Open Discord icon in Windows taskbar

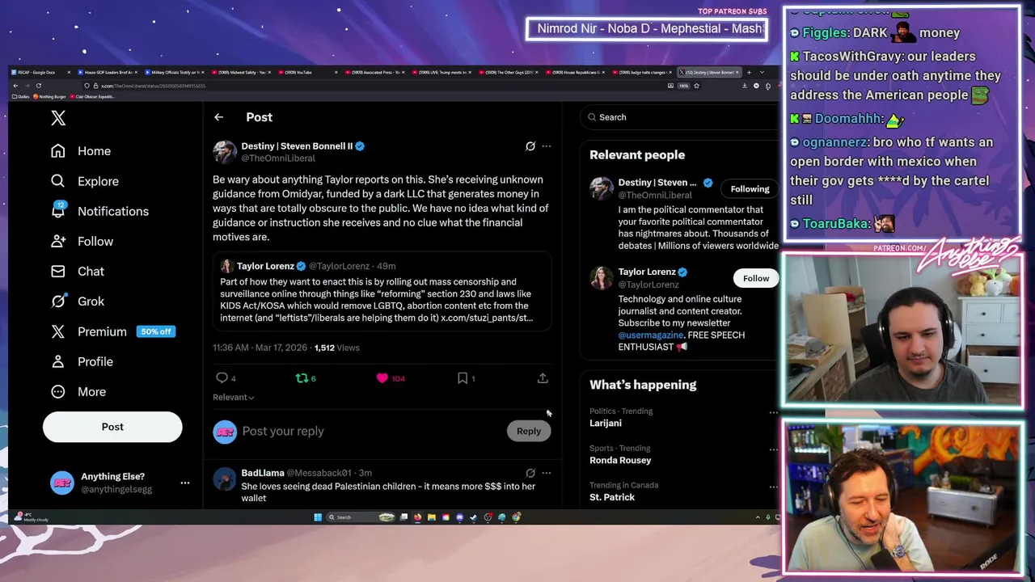coord(459,517)
